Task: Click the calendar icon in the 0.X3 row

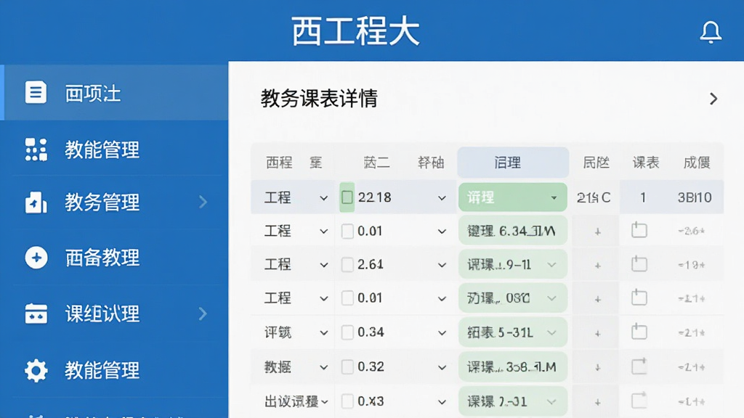Action: 639,401
